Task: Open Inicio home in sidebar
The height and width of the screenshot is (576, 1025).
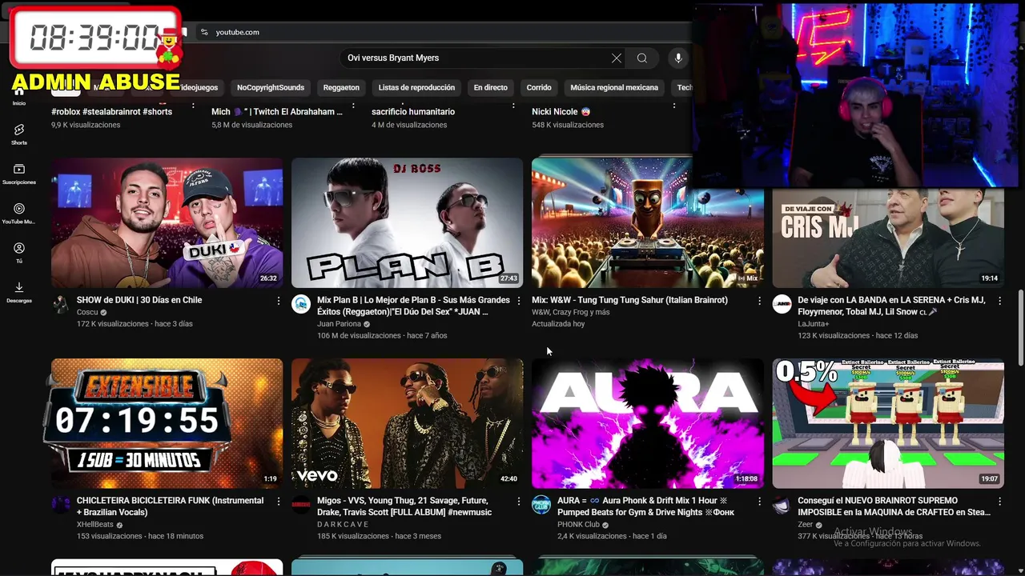Action: pos(19,95)
